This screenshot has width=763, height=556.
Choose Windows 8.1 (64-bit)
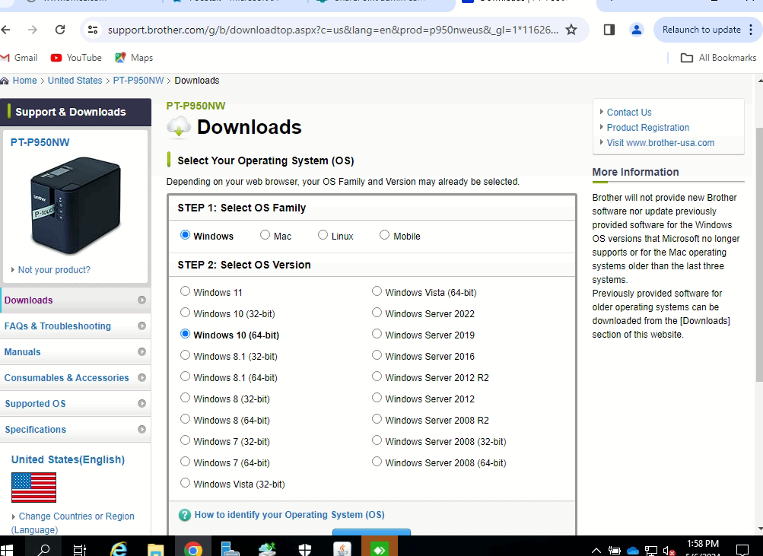(x=185, y=376)
